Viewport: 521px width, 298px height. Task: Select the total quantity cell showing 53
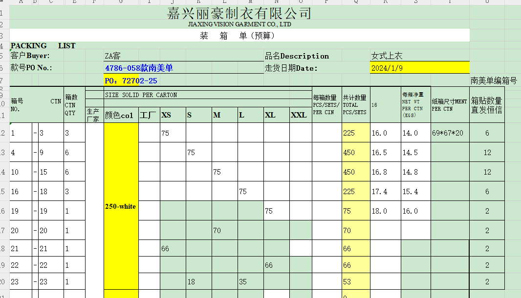pyautogui.click(x=355, y=282)
